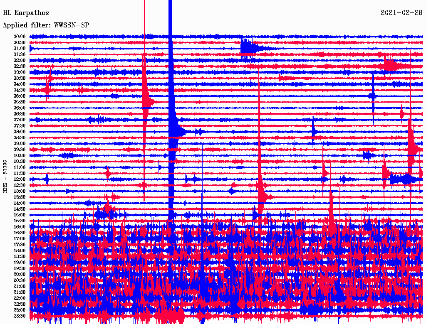The height and width of the screenshot is (324, 426).
Task: Select the 20:00 time row label
Action: tap(20, 274)
